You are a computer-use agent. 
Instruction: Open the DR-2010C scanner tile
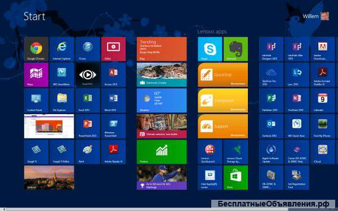[x=271, y=178]
